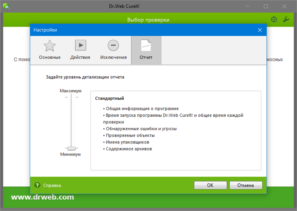
Task: Cancel changes with the Отмена button
Action: click(x=246, y=185)
